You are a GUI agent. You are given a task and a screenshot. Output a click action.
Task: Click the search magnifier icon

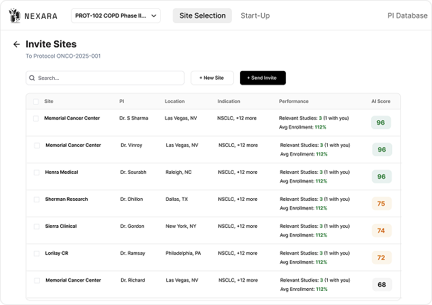32,78
